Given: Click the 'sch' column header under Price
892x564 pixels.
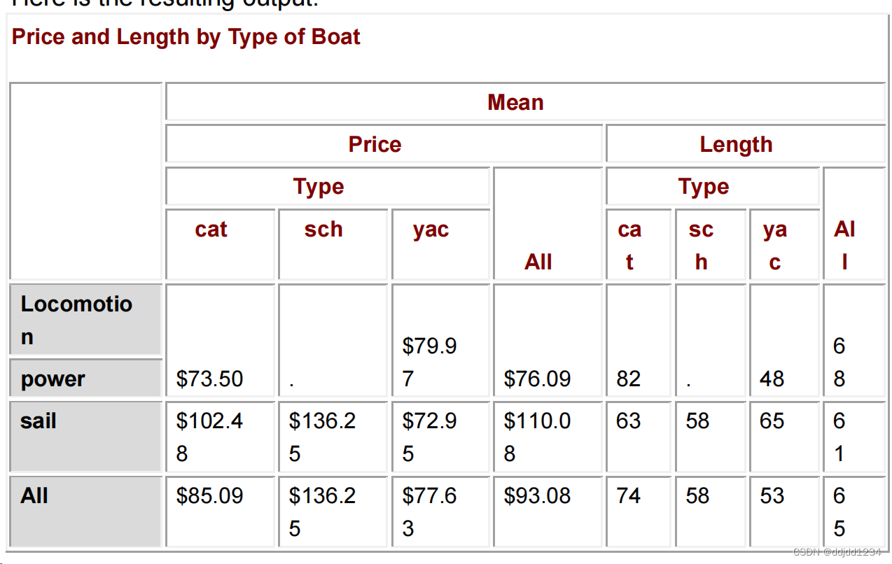Looking at the screenshot, I should point(333,244).
